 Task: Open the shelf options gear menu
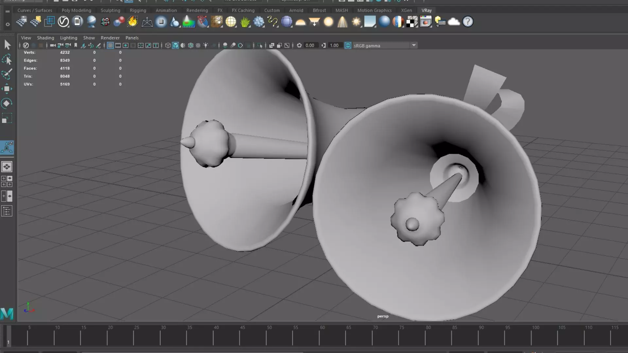8,24
